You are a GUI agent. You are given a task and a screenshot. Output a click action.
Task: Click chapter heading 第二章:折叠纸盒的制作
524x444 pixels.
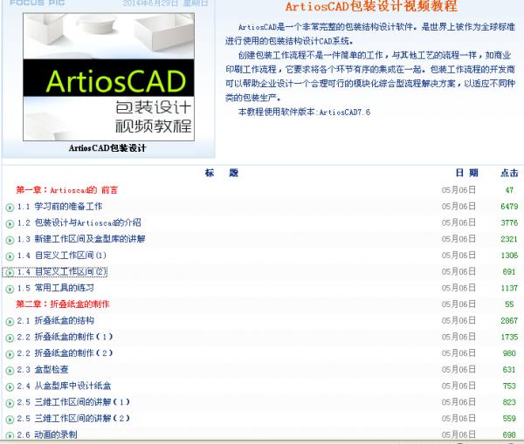[63, 304]
